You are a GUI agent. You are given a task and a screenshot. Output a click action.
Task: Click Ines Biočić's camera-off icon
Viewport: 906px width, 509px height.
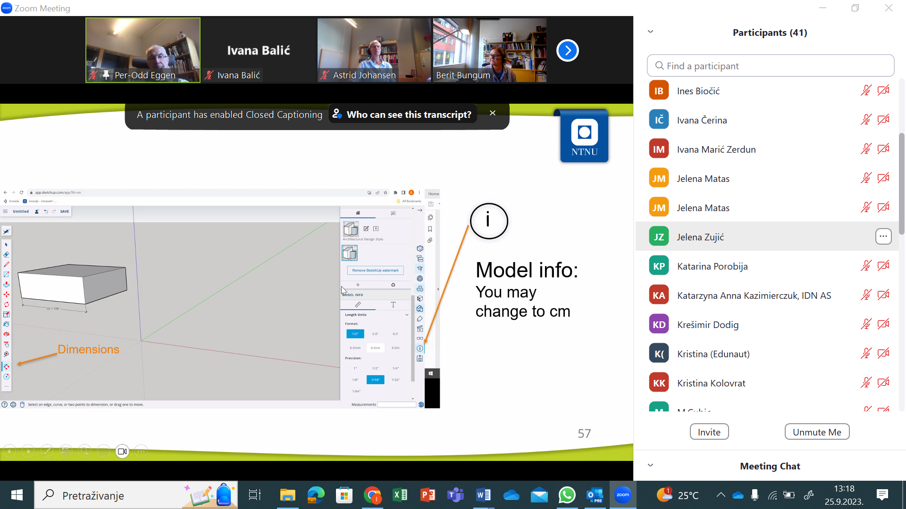883,90
